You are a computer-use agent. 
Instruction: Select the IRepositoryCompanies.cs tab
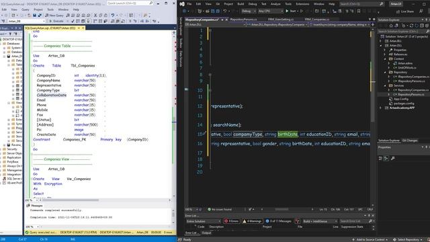click(202, 19)
